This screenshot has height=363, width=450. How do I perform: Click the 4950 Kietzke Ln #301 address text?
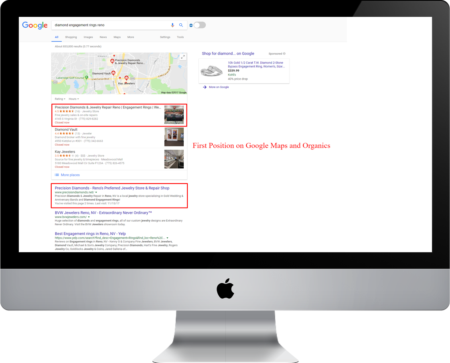point(68,141)
